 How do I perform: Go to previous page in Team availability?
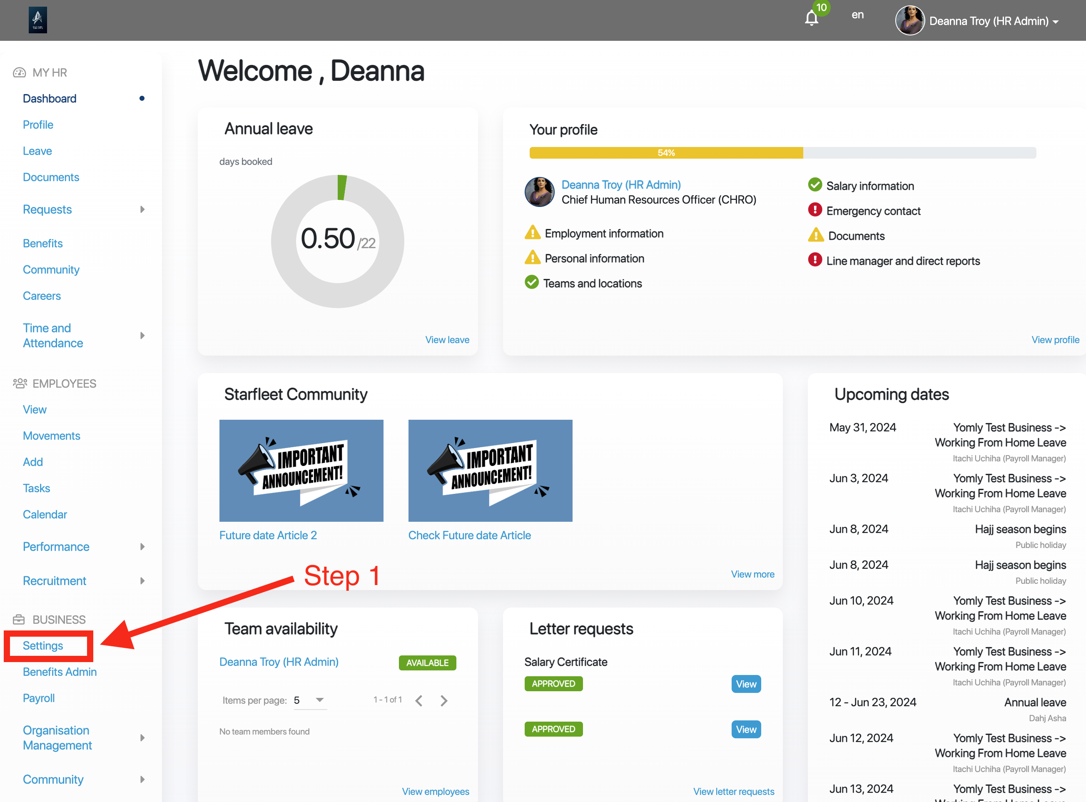pyautogui.click(x=419, y=700)
